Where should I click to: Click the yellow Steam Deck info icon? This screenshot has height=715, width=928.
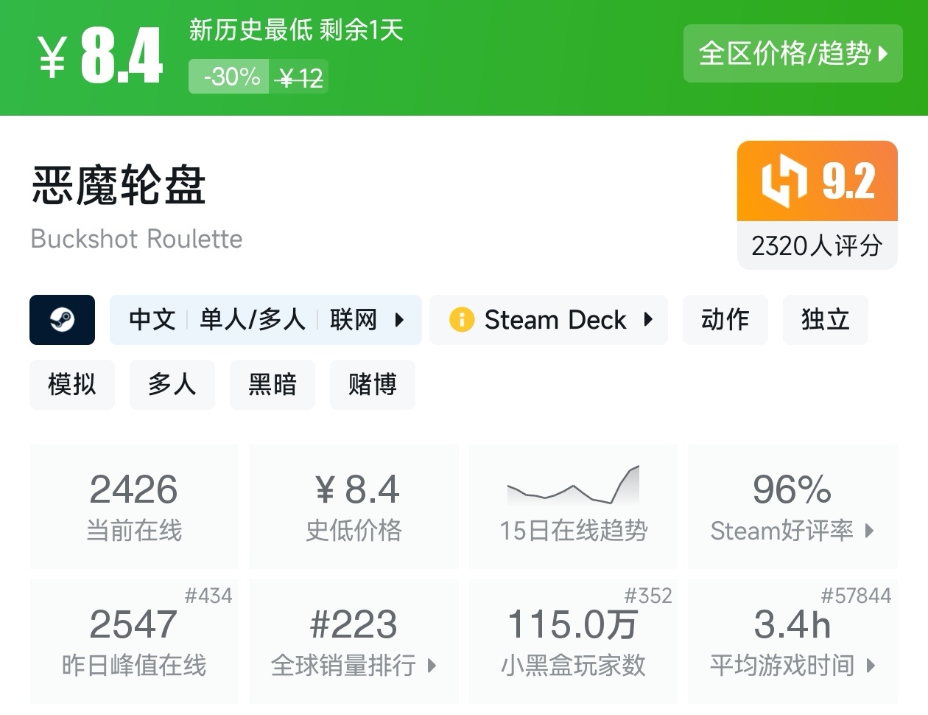[x=462, y=320]
